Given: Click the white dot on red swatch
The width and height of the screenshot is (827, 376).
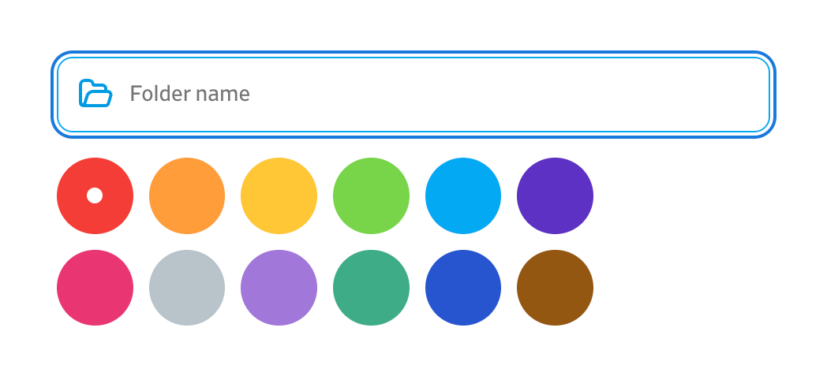Looking at the screenshot, I should [x=95, y=195].
